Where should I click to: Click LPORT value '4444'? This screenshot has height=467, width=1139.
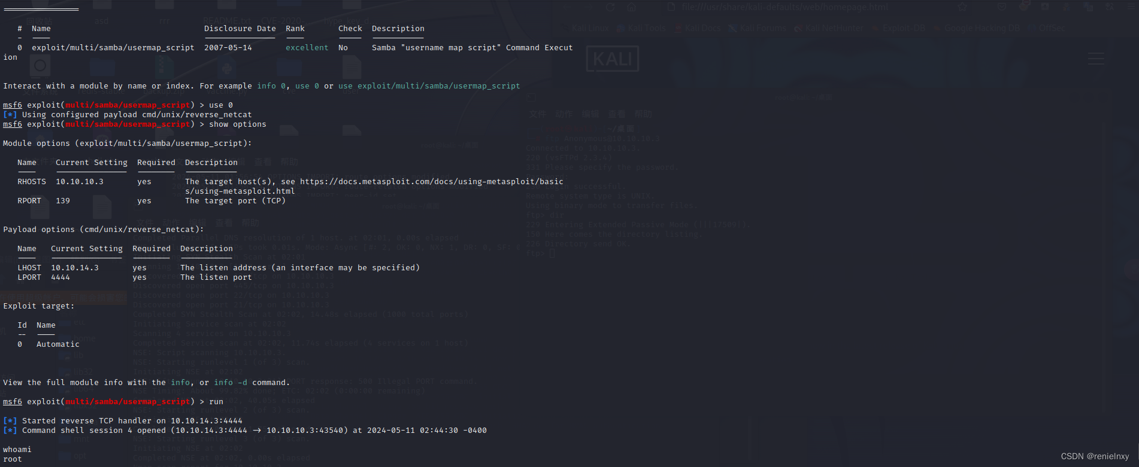pyautogui.click(x=60, y=277)
